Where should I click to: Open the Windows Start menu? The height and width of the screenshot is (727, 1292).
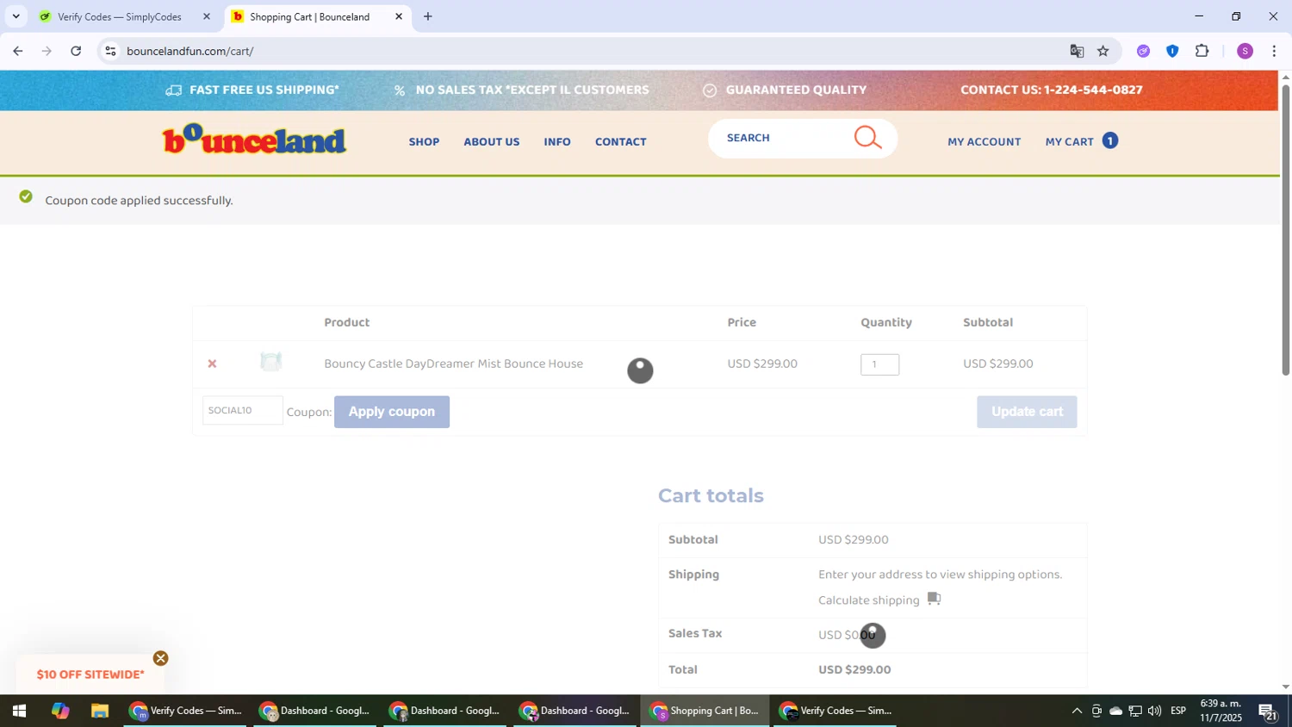(19, 711)
